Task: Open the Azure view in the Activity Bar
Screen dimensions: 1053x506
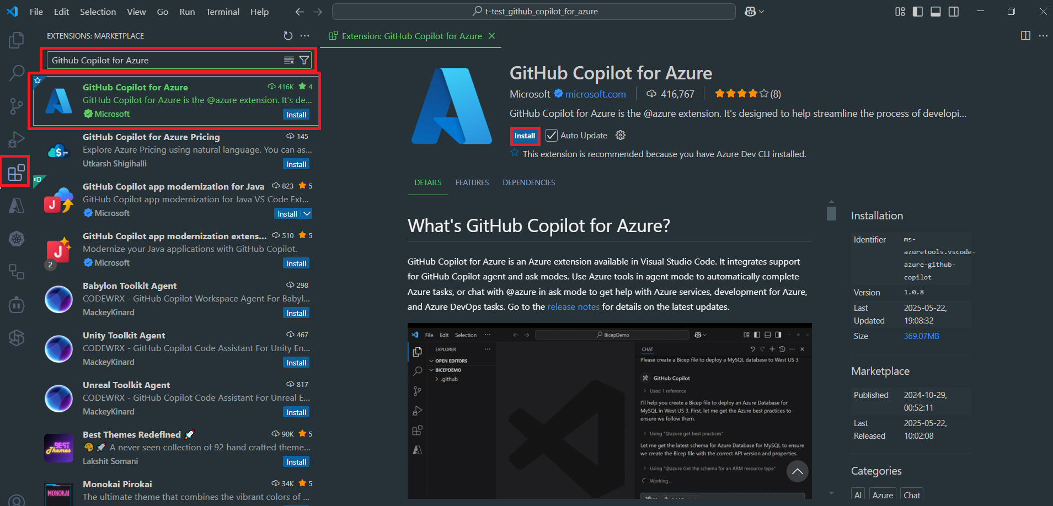Action: pyautogui.click(x=16, y=205)
